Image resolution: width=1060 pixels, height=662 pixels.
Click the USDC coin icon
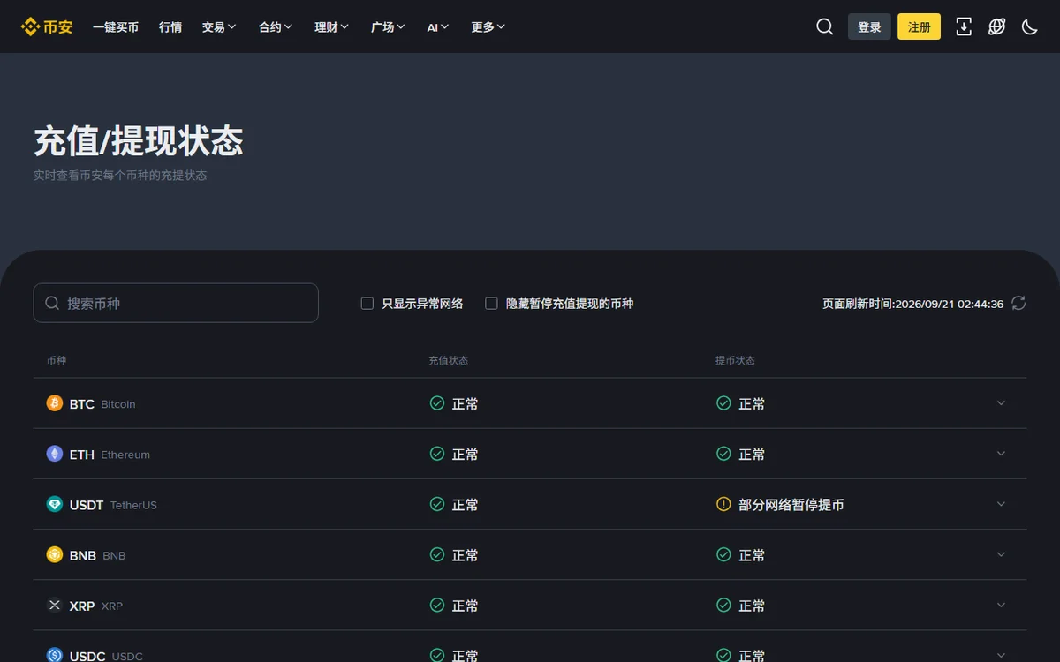[x=55, y=655]
